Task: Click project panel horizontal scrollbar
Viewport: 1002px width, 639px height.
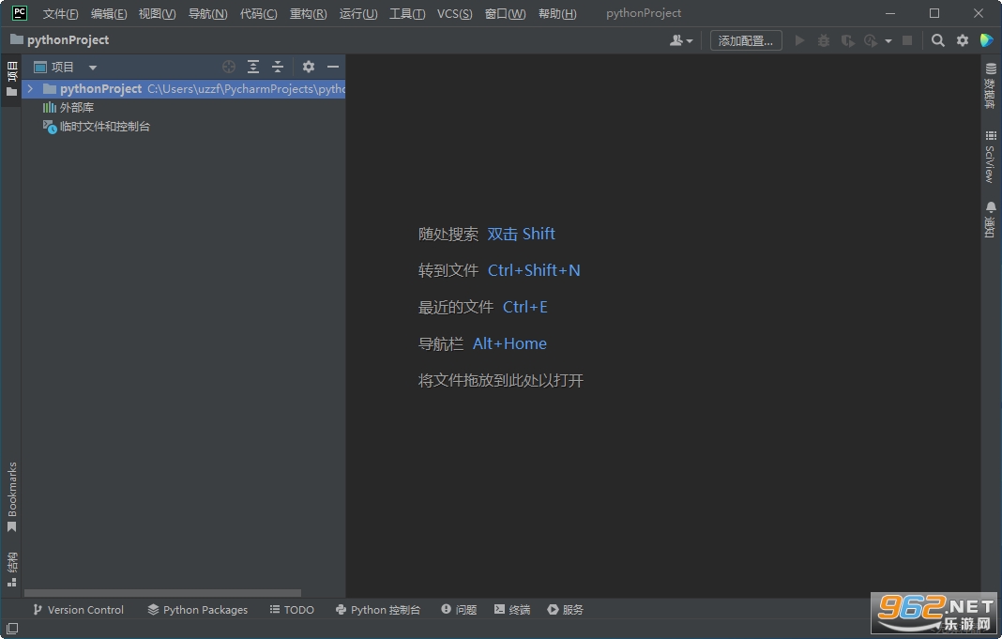Action: point(162,593)
